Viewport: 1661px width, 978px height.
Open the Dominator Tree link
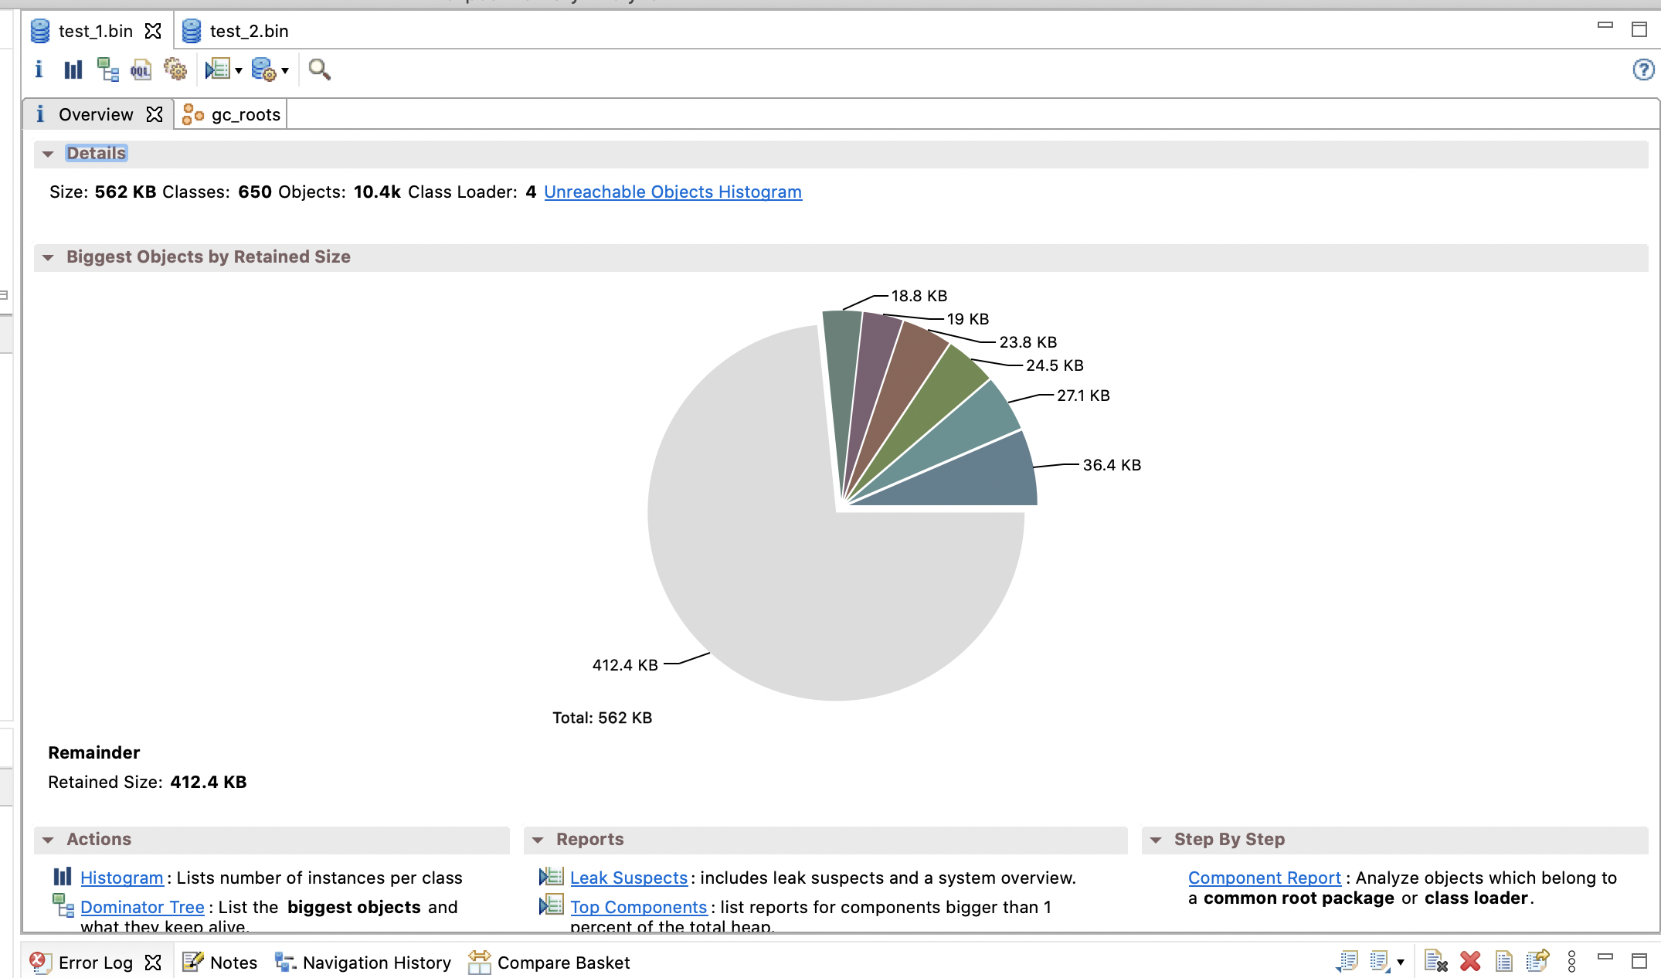[142, 907]
